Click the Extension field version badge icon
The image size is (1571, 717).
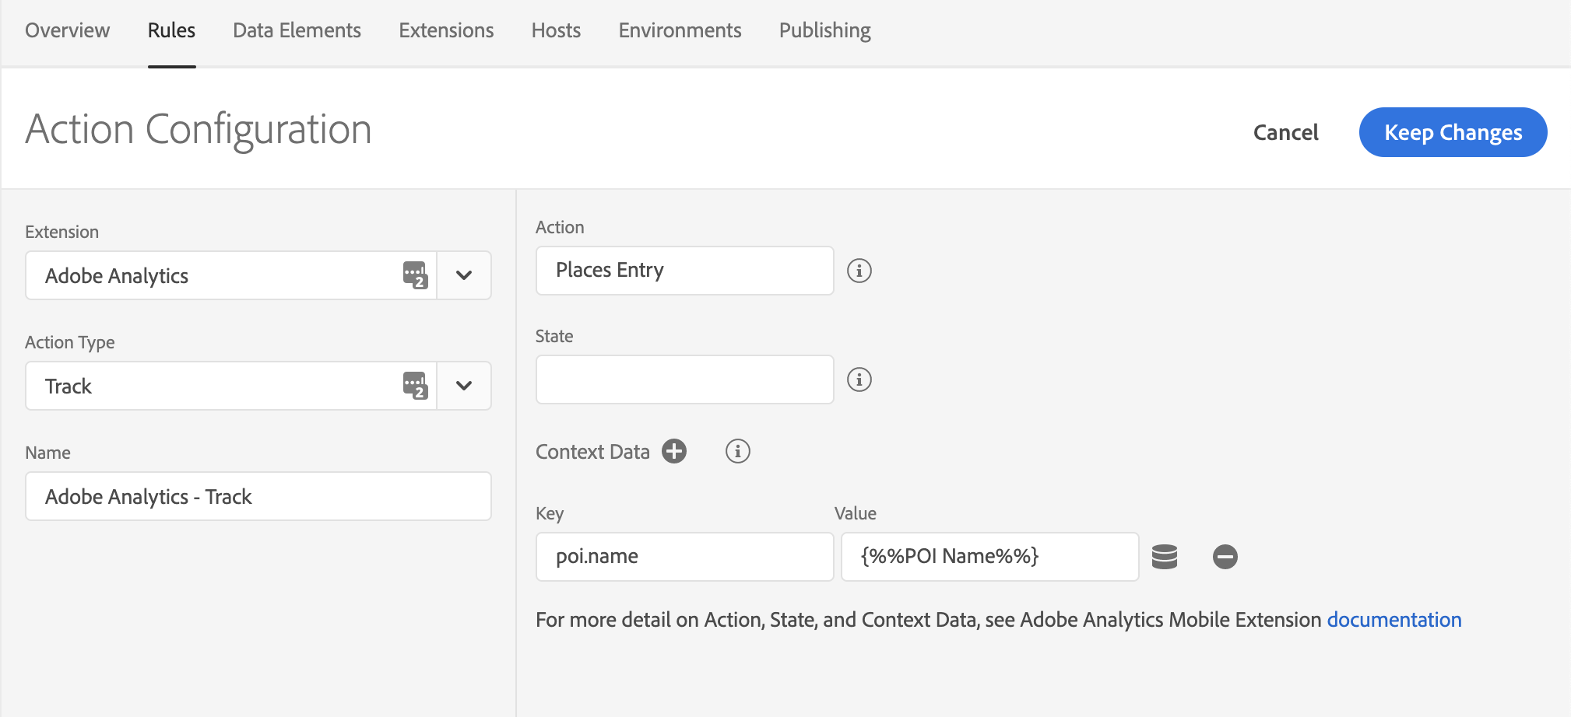pyautogui.click(x=415, y=275)
